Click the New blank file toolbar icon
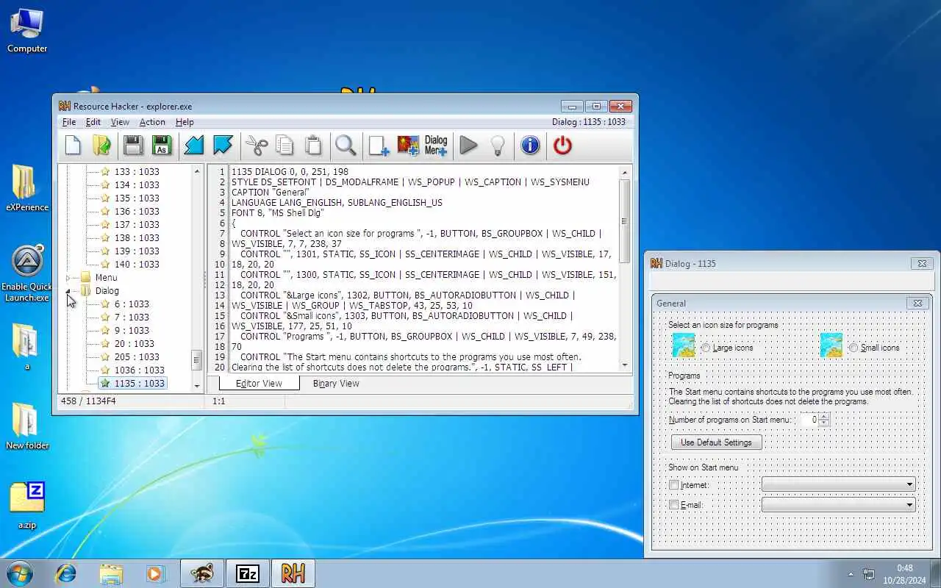Screen dimensions: 941x588 (x=73, y=146)
